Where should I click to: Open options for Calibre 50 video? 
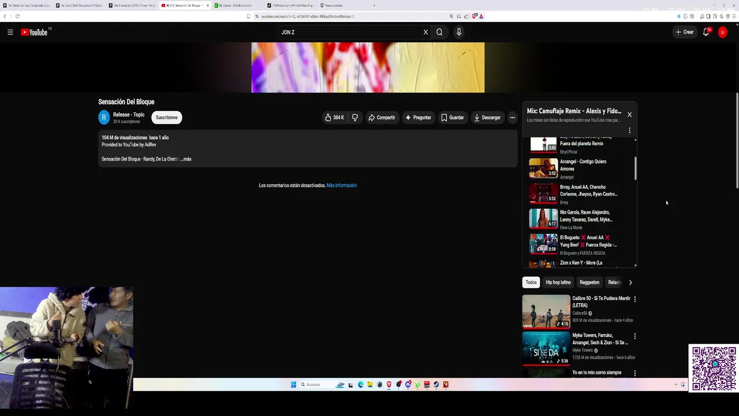[x=635, y=299]
